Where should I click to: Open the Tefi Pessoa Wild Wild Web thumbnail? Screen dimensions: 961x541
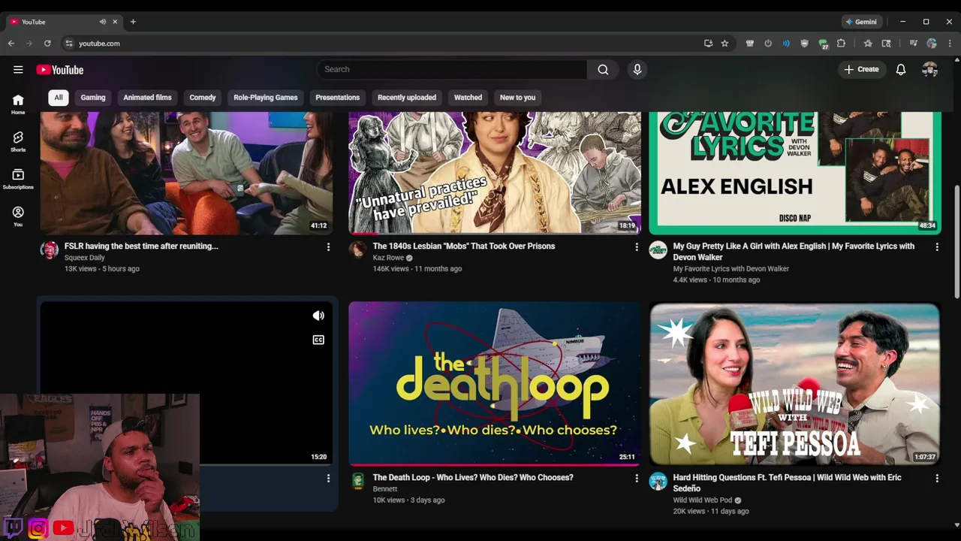(795, 384)
